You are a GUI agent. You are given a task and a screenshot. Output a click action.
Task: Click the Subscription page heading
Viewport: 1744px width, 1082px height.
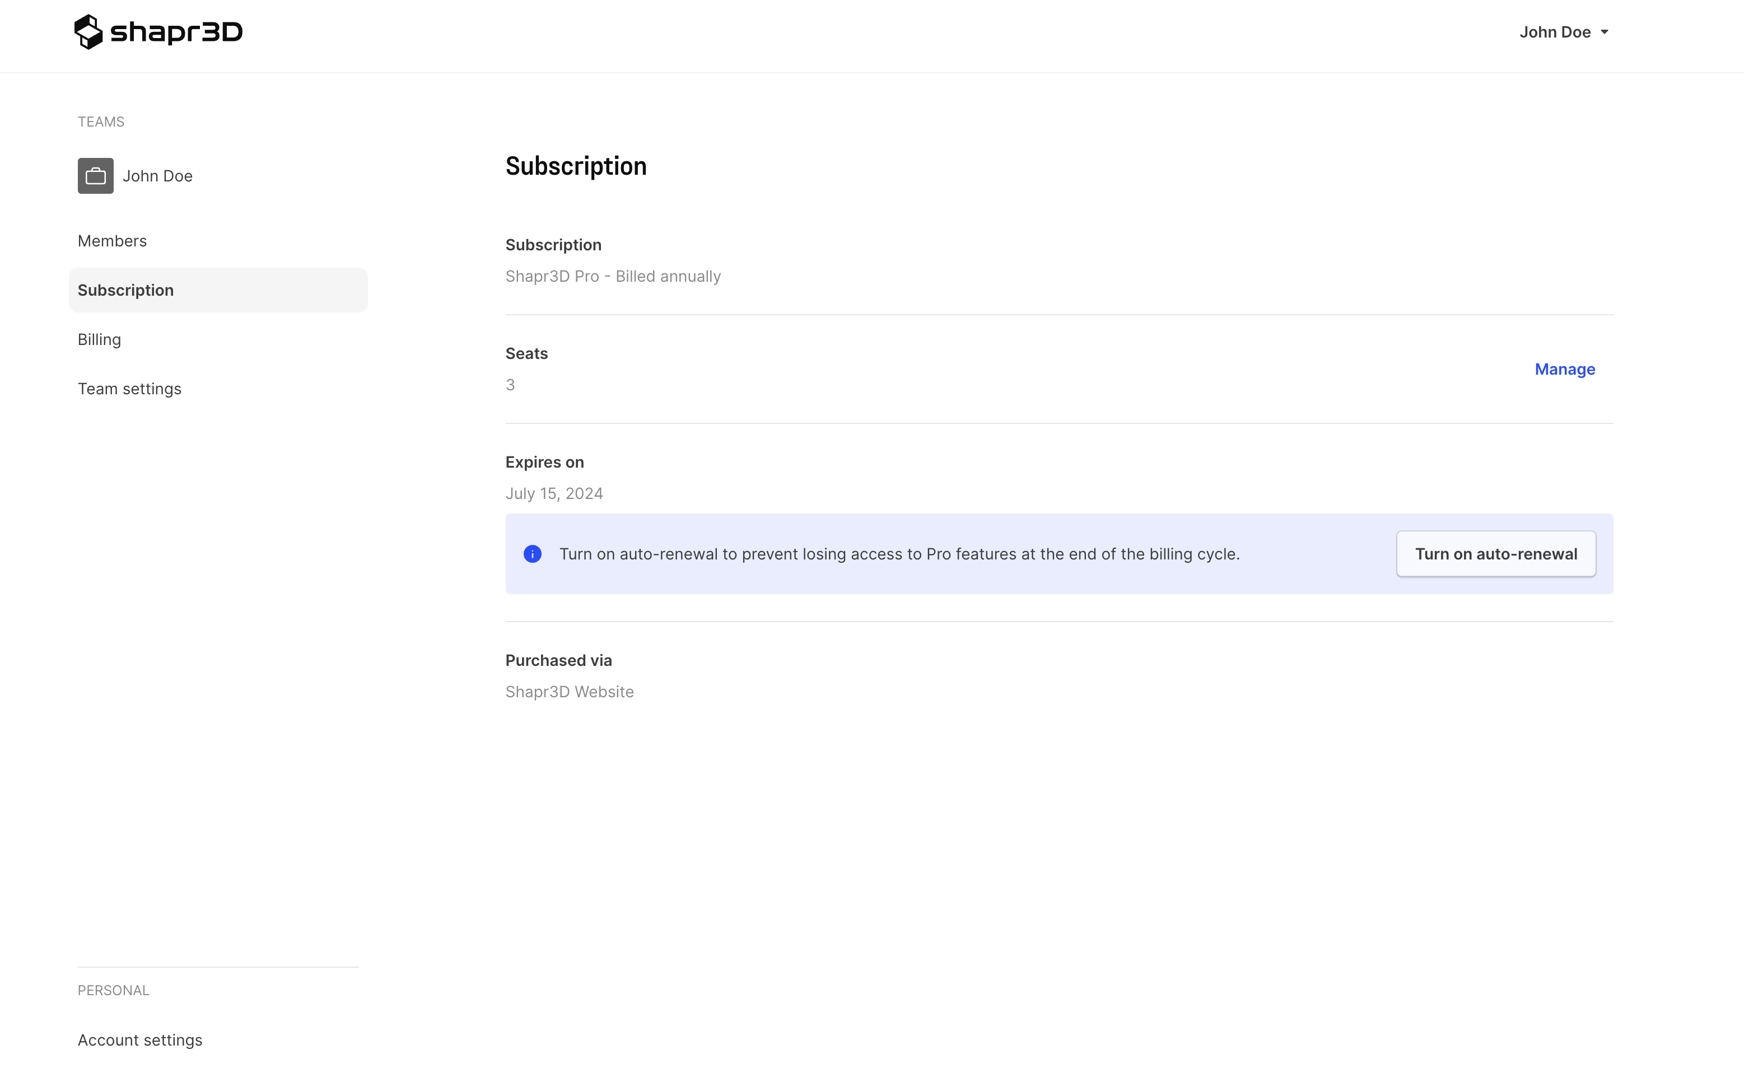(x=576, y=165)
